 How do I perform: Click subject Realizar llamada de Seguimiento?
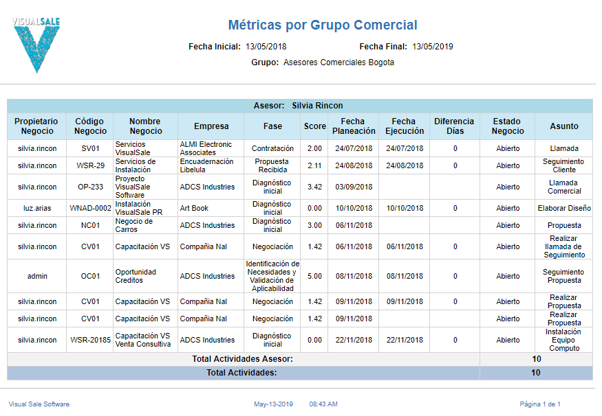coord(564,246)
